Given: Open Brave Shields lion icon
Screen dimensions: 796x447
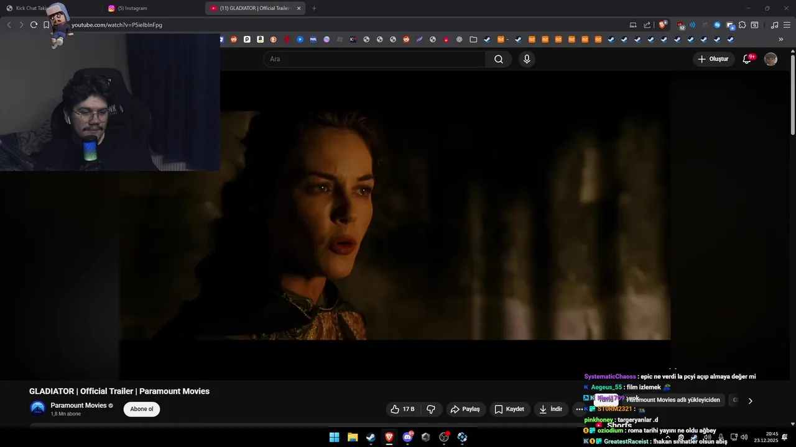Looking at the screenshot, I should 663,25.
